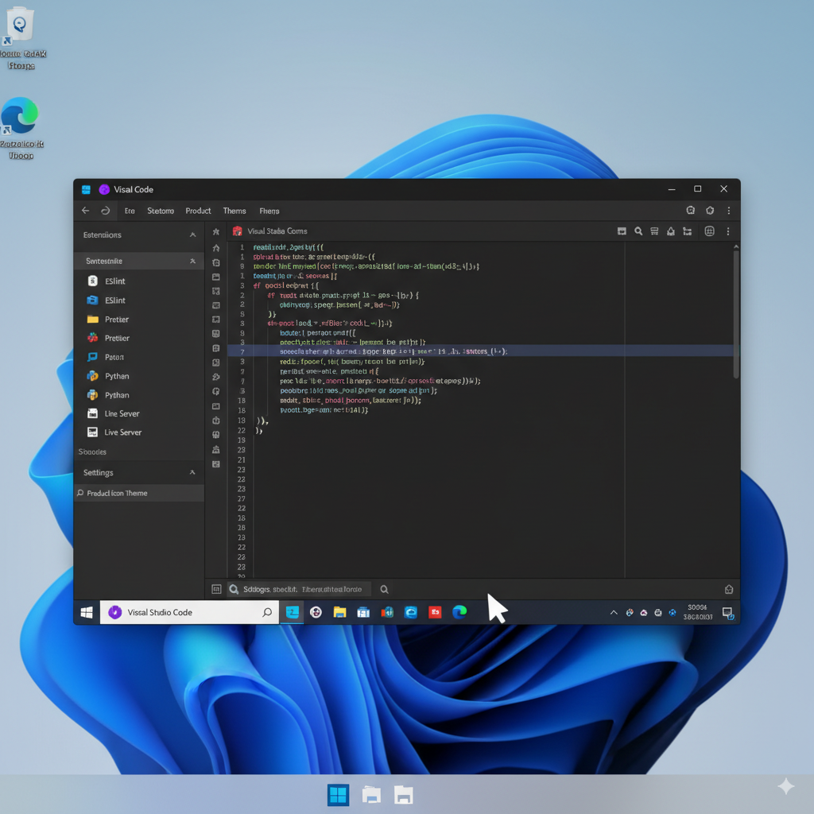Collapse the Estentiions panel chevron

click(x=192, y=235)
